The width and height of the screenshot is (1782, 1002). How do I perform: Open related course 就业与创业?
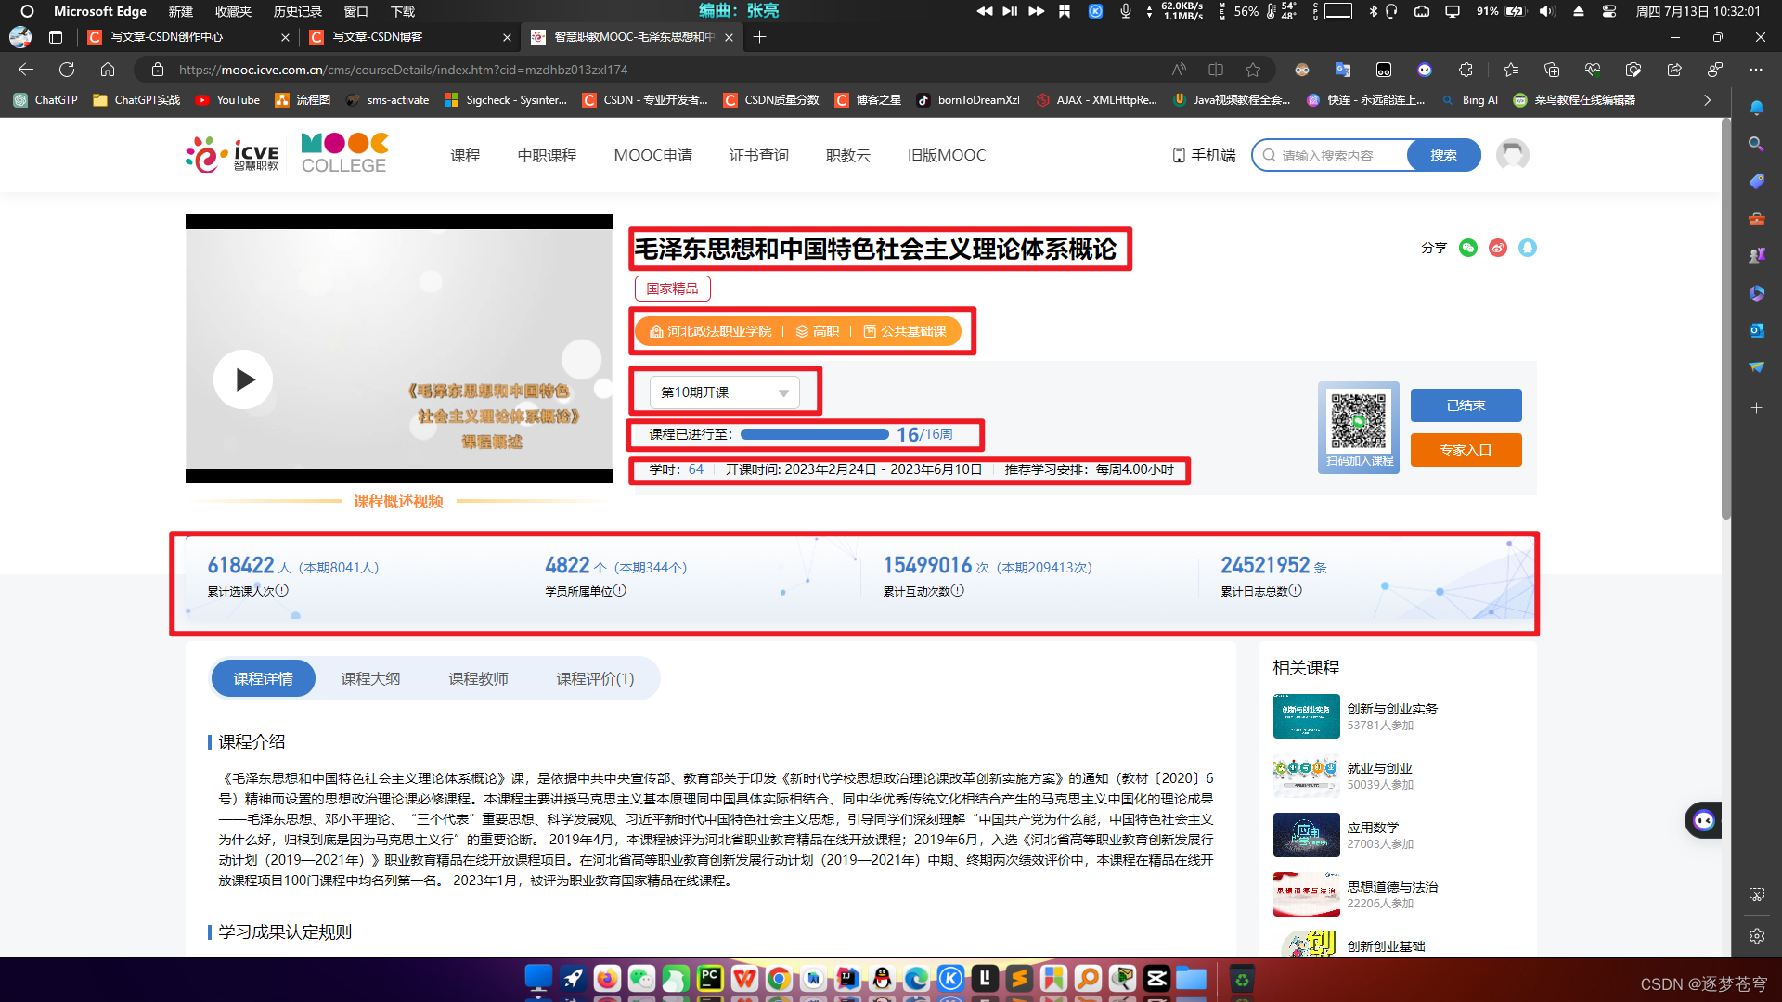coord(1379,768)
